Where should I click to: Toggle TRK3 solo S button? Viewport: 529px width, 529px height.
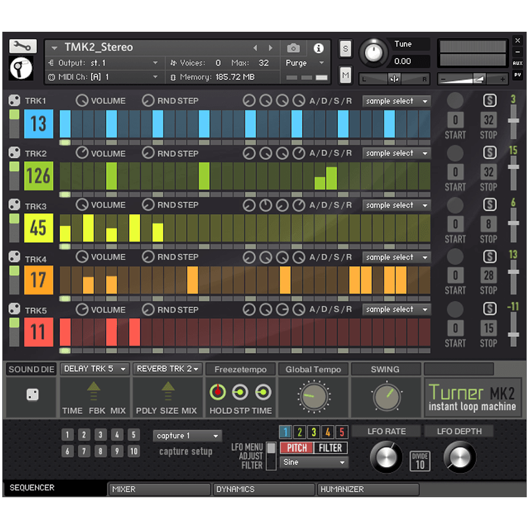coord(490,205)
